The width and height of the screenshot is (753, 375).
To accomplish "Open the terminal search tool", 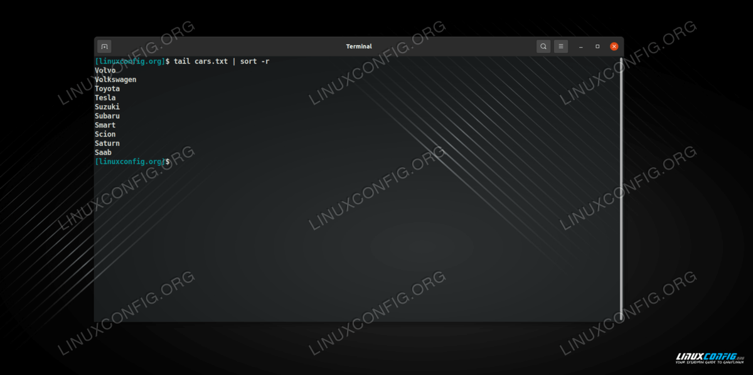I will coord(543,46).
